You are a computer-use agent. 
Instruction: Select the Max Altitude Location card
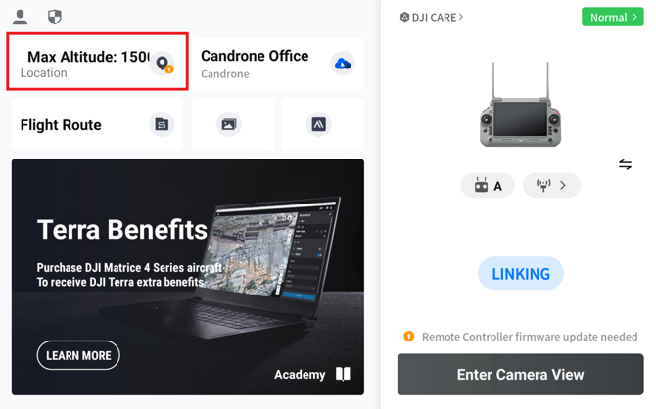coord(98,62)
